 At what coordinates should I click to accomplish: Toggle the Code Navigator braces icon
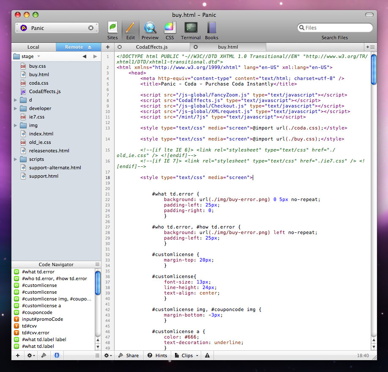coord(57,355)
